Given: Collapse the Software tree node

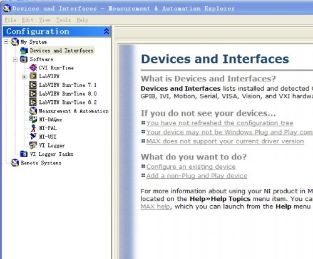Looking at the screenshot, I should pos(15,59).
